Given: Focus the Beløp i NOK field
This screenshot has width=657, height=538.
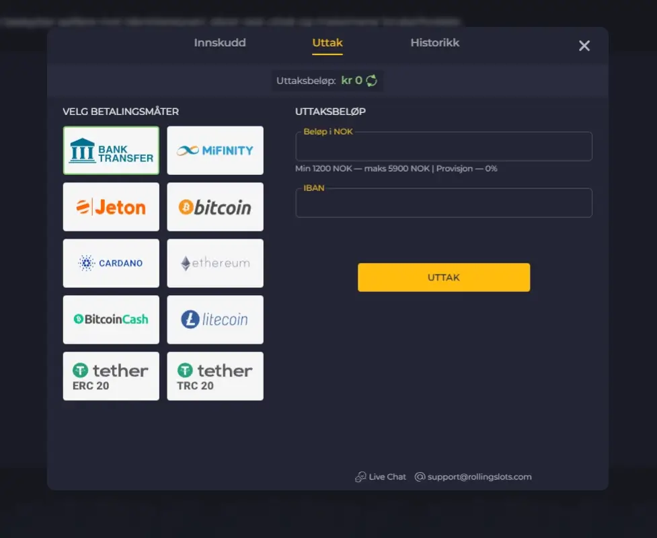Looking at the screenshot, I should tap(444, 146).
